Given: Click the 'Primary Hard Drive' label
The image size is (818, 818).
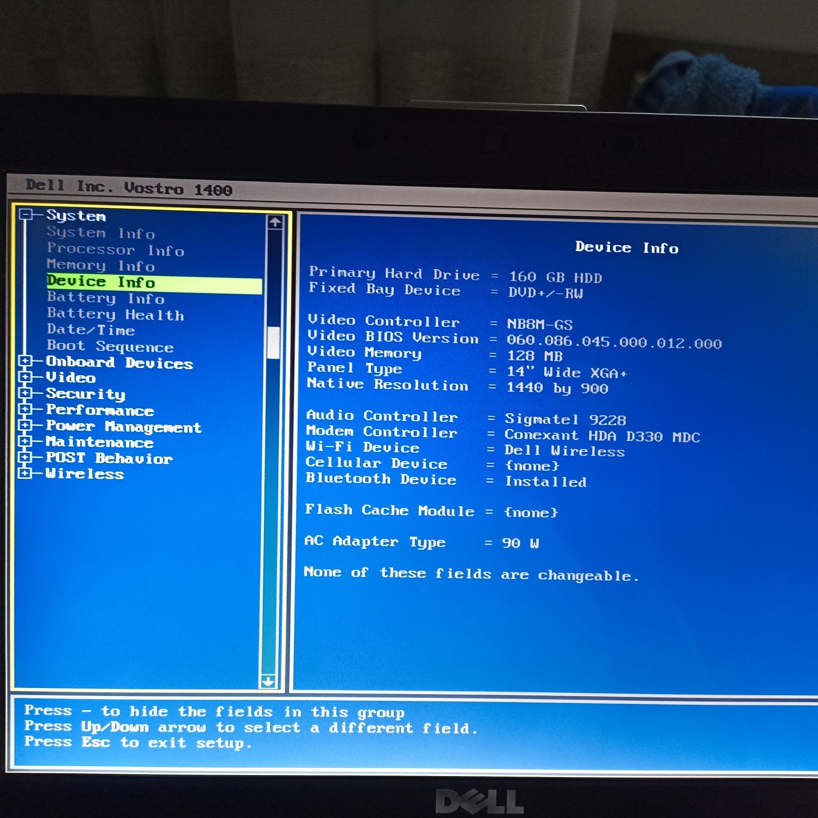Looking at the screenshot, I should 394,273.
